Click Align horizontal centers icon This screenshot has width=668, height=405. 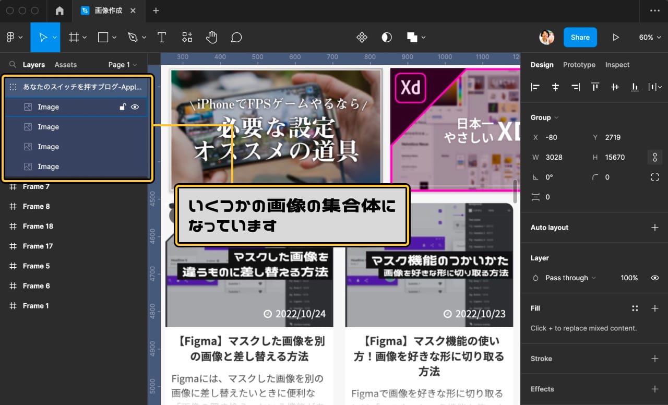[x=555, y=87]
